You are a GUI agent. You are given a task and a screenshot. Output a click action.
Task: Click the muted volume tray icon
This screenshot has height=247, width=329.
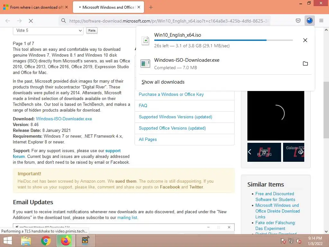[x=299, y=241]
